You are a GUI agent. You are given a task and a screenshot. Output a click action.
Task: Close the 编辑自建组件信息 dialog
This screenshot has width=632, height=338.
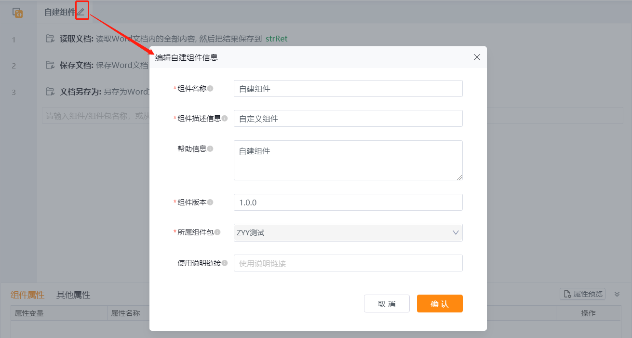click(477, 57)
